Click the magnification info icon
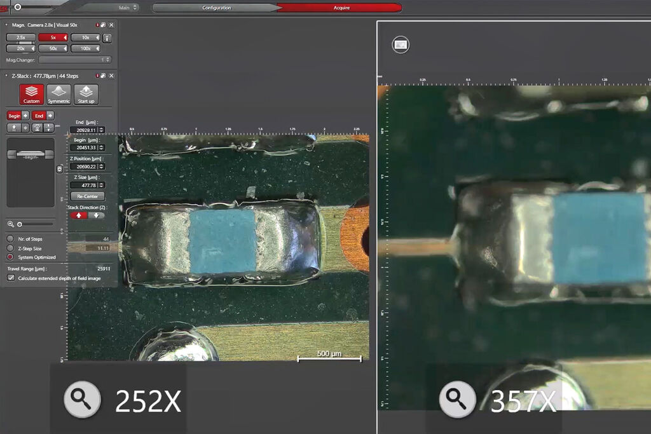 (x=107, y=38)
